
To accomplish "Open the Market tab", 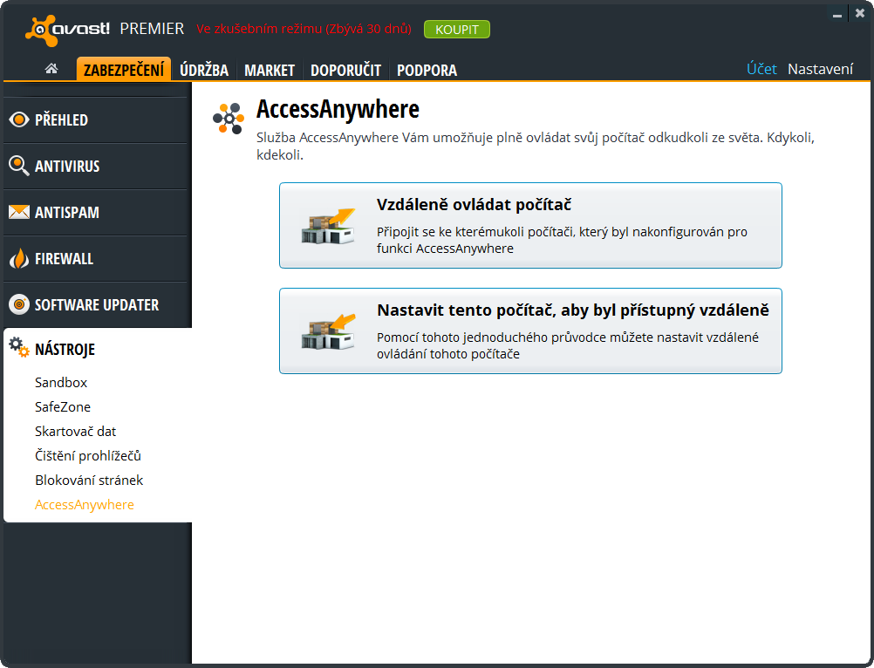I will (270, 70).
